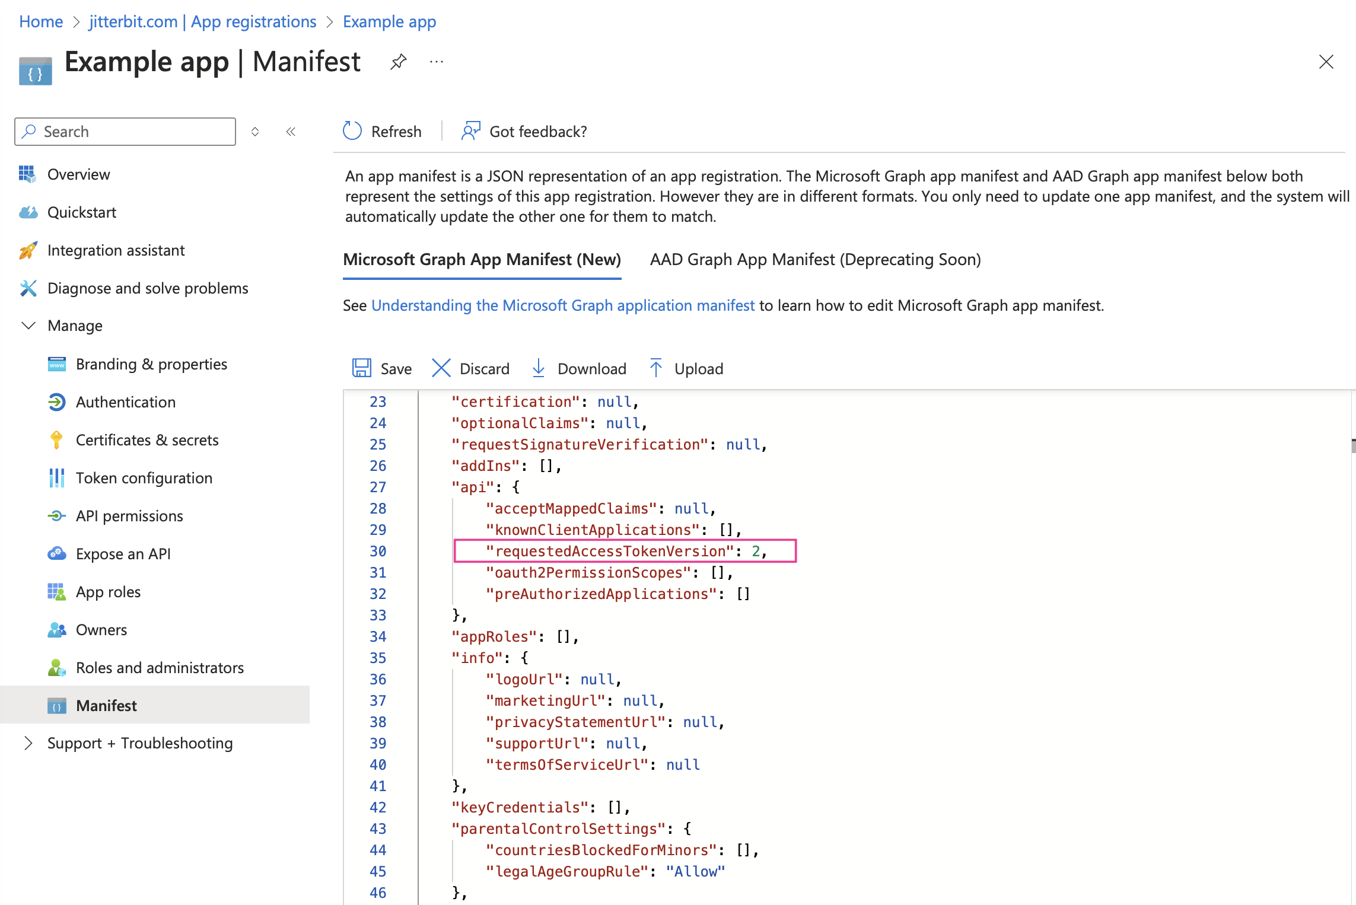Switch to Microsoft Graph App Manifest (New) tab
Image resolution: width=1356 pixels, height=905 pixels.
[482, 260]
